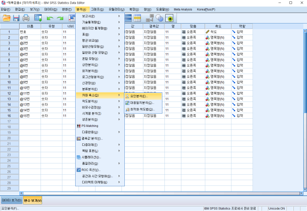
Task: Click the 입력 role cell for @5번
Action: 242,60
